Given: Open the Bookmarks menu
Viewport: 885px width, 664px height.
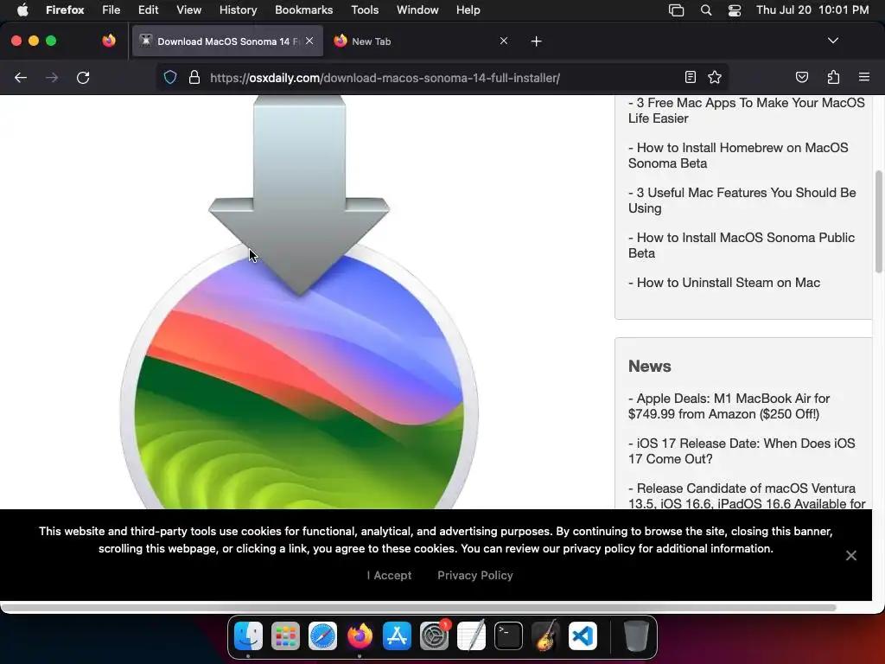Looking at the screenshot, I should (x=303, y=10).
